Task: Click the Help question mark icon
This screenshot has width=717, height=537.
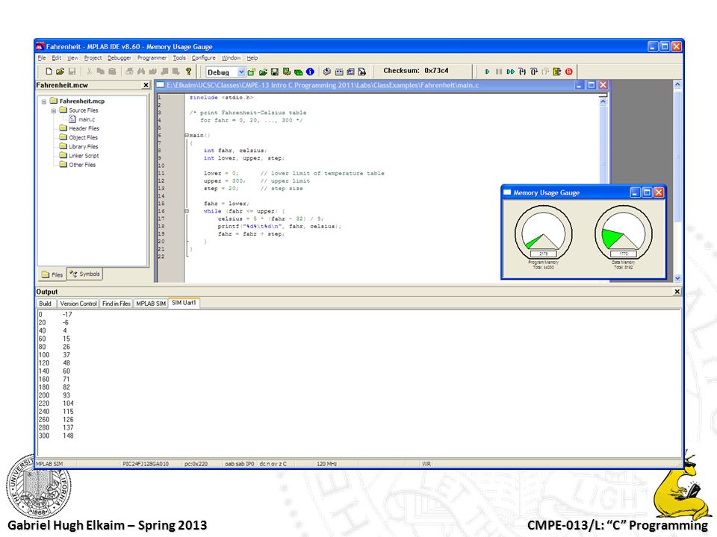Action: point(188,72)
